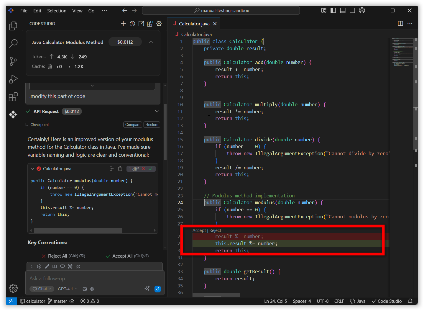Click Reject All changes
This screenshot has height=311, width=424.
click(63, 256)
